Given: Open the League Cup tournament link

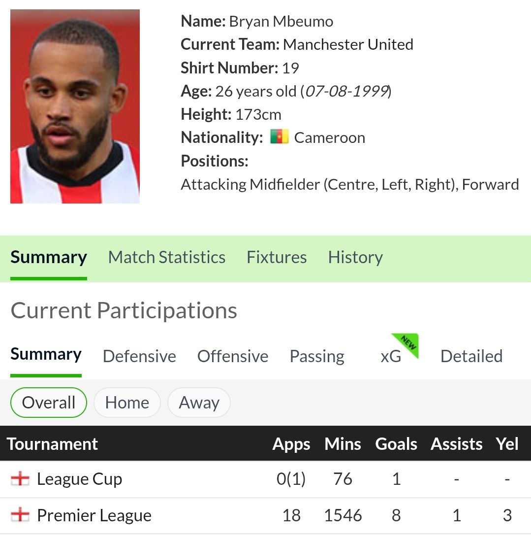Looking at the screenshot, I should coord(79,479).
